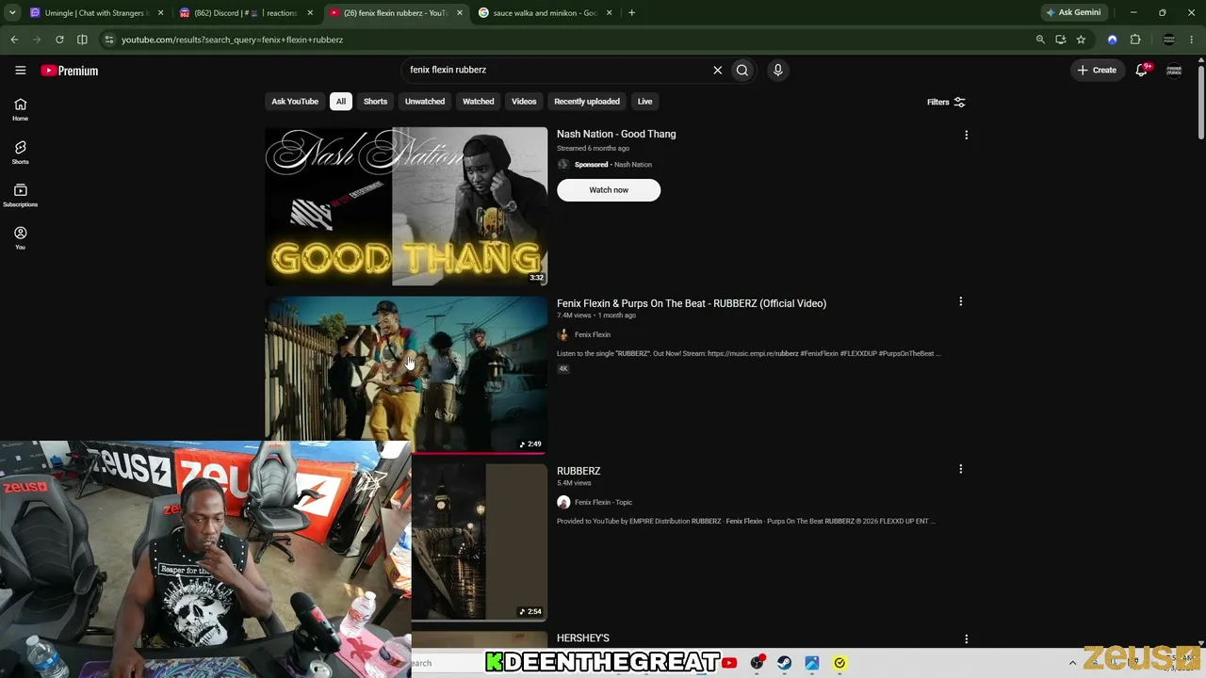Open options for RUBBERZ Official Video result
Screen dimensions: 1206x678
[x=960, y=301]
